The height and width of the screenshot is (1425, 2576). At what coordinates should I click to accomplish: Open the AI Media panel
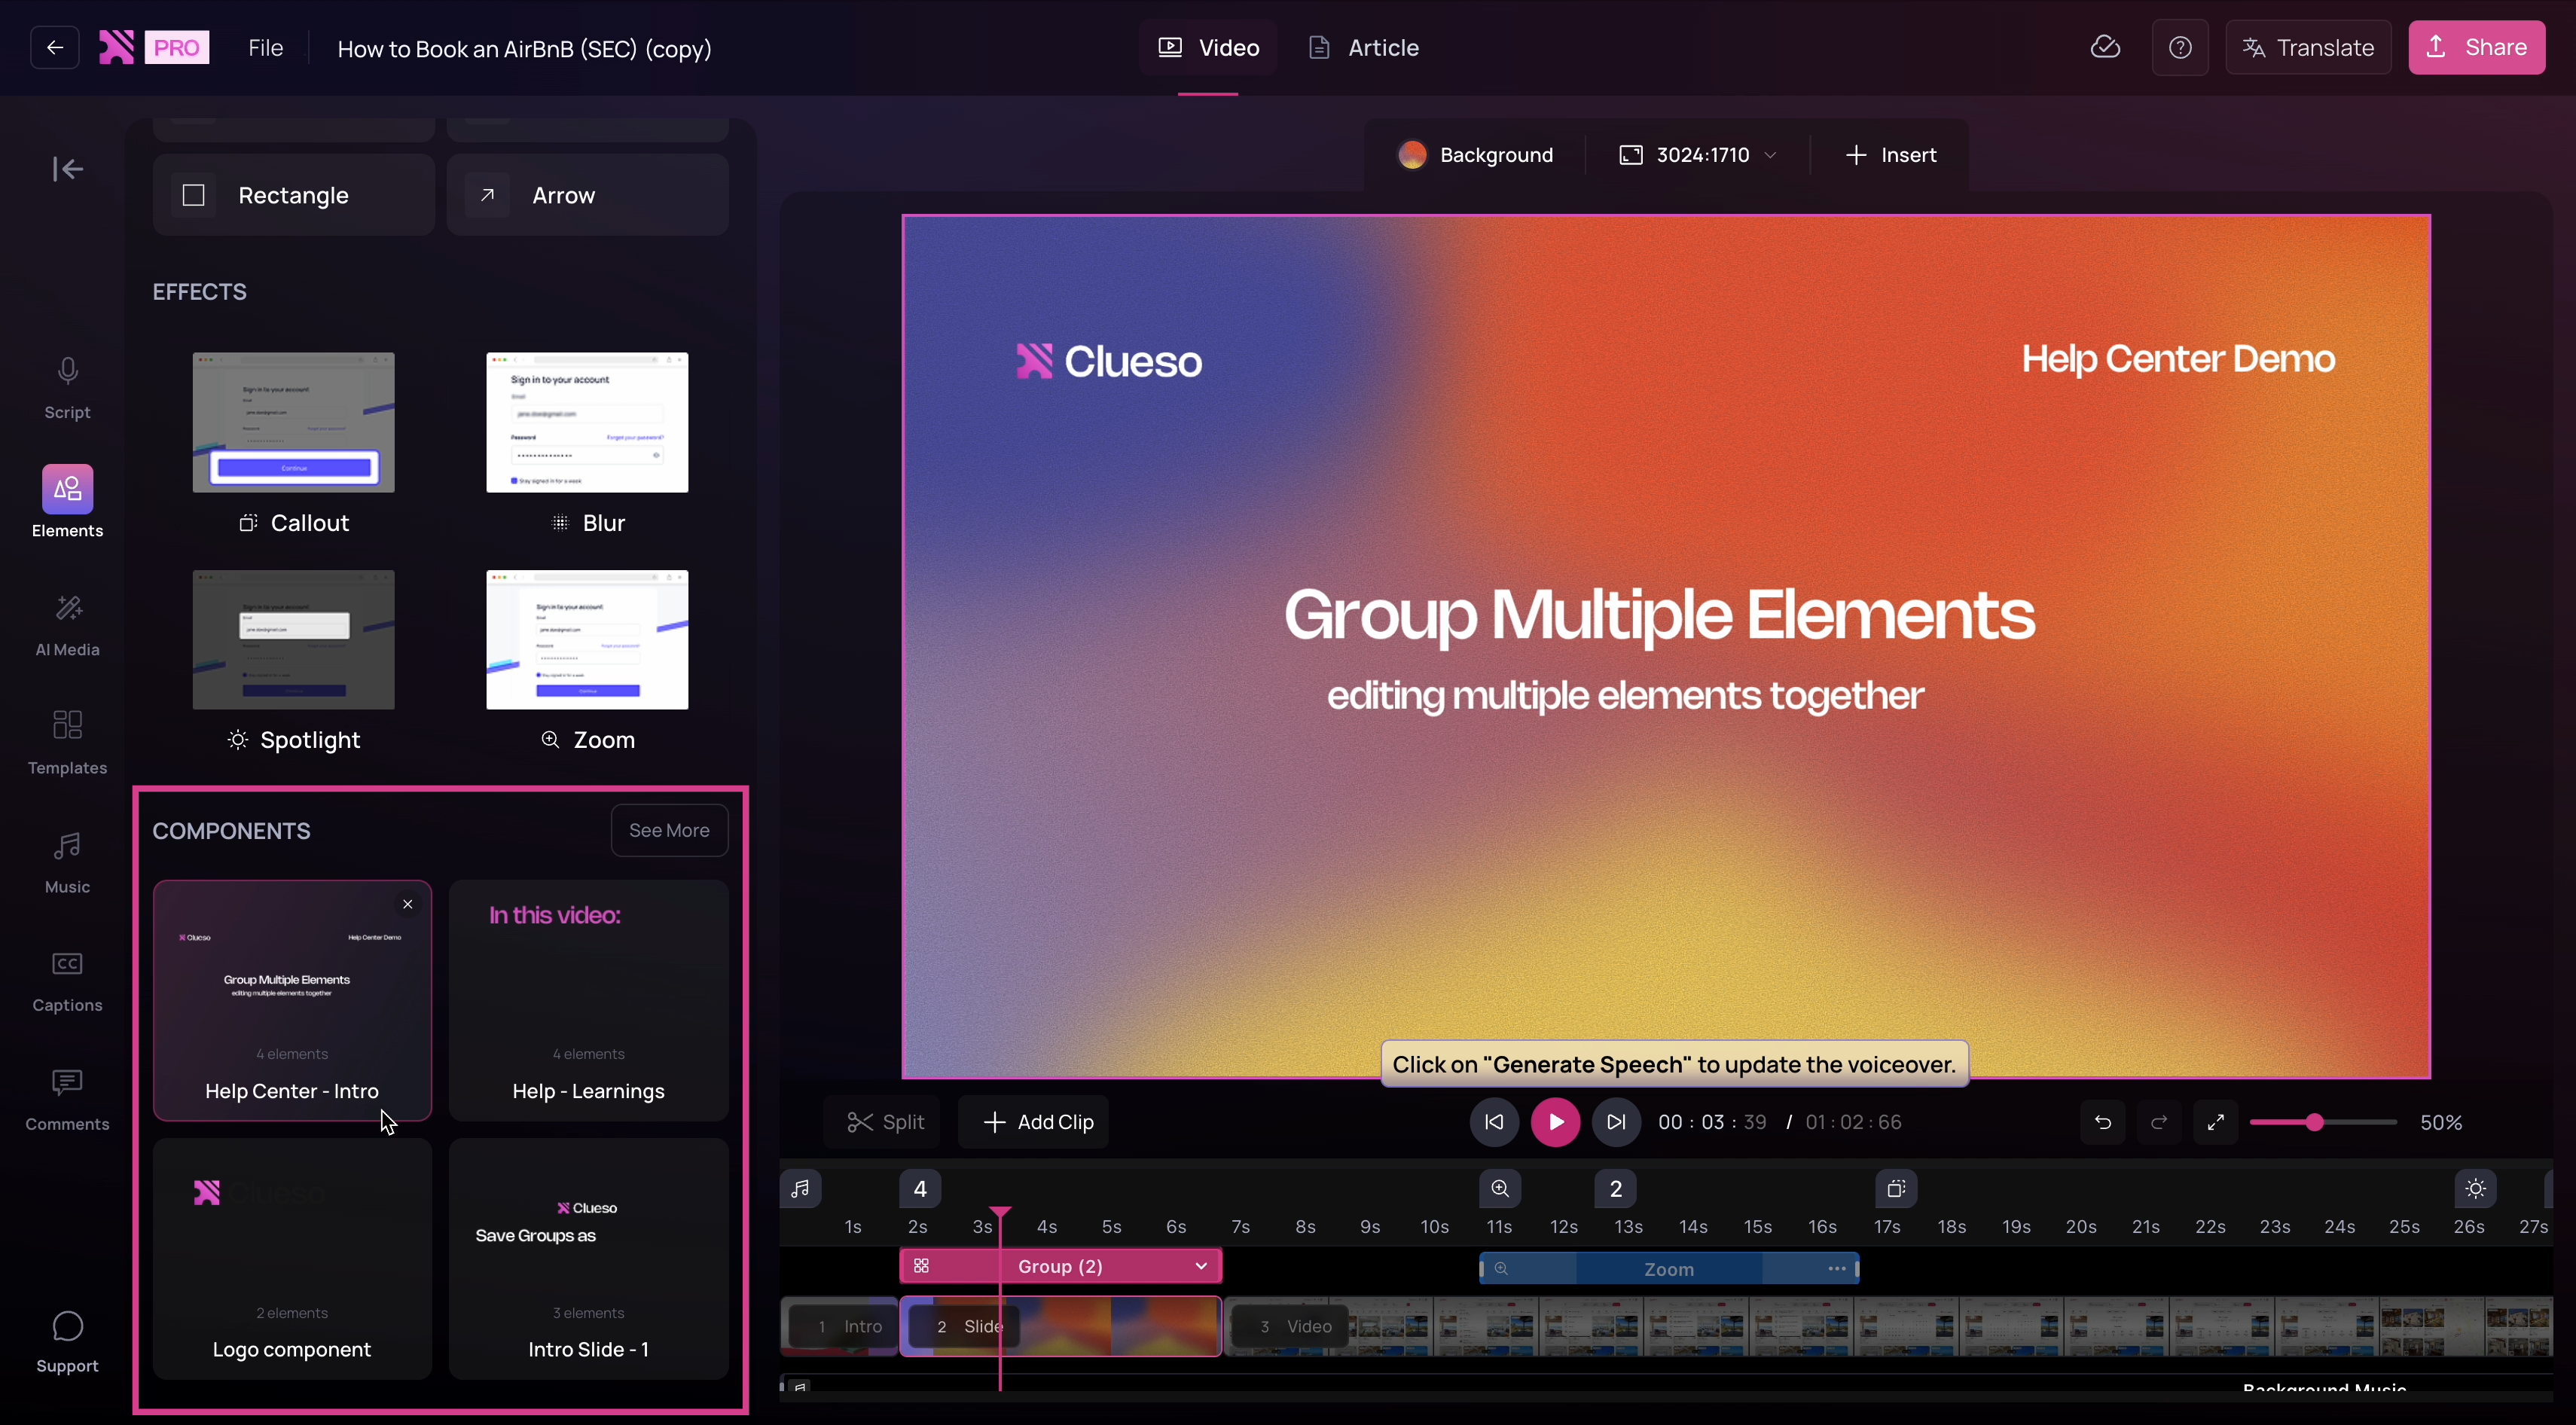pyautogui.click(x=67, y=624)
